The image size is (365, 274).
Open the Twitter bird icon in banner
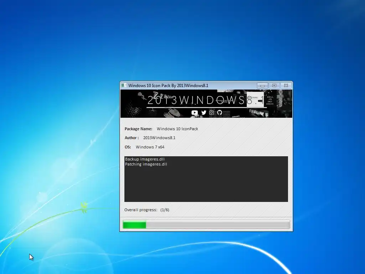[204, 113]
